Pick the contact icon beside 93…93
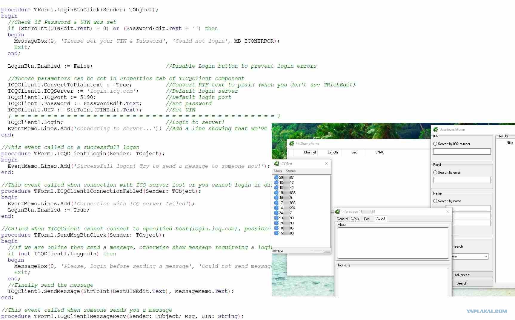 click(276, 218)
